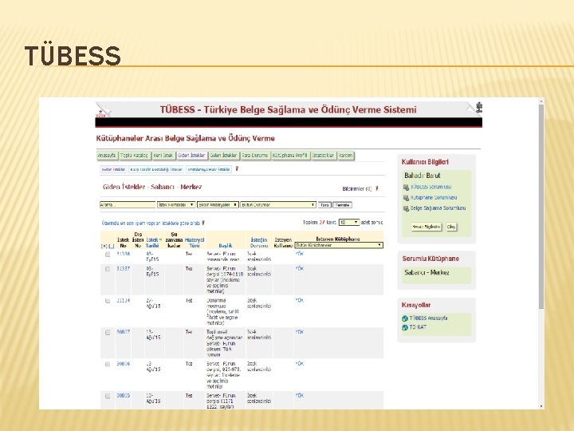The height and width of the screenshot is (431, 574).
Task: Click the YÖK link in row 30816
Action: coord(300,364)
